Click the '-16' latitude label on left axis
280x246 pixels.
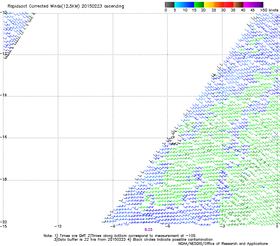point(3,137)
